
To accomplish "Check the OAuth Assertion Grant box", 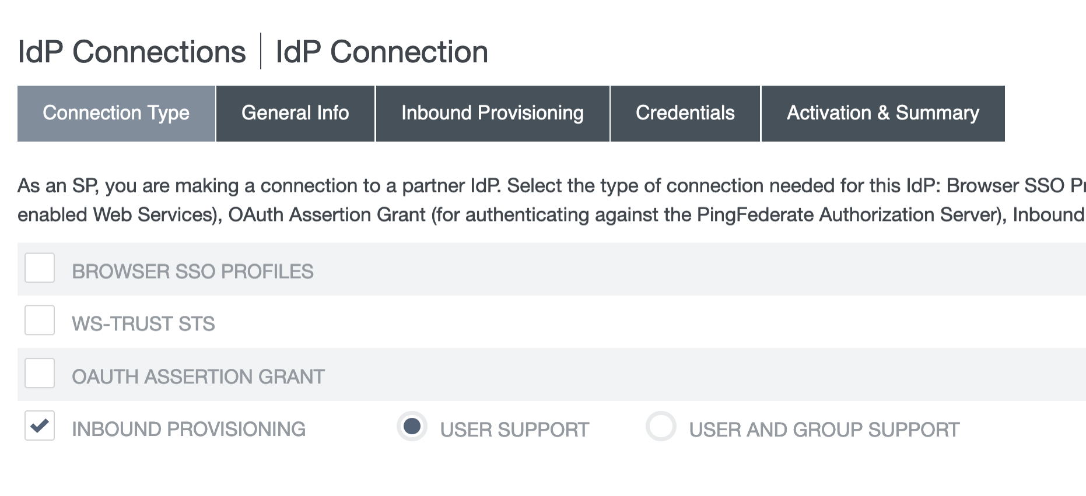I will point(40,373).
